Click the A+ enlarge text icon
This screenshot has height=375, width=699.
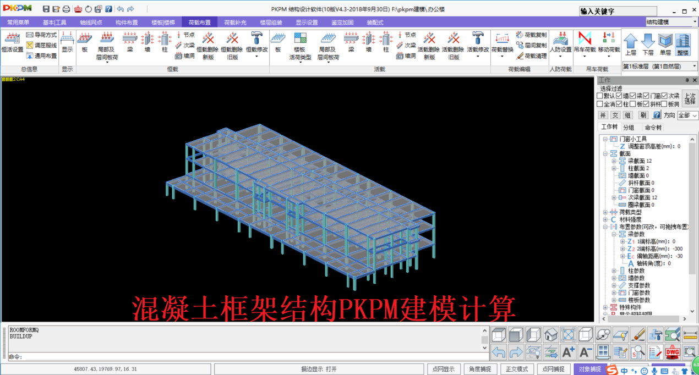coord(569,351)
